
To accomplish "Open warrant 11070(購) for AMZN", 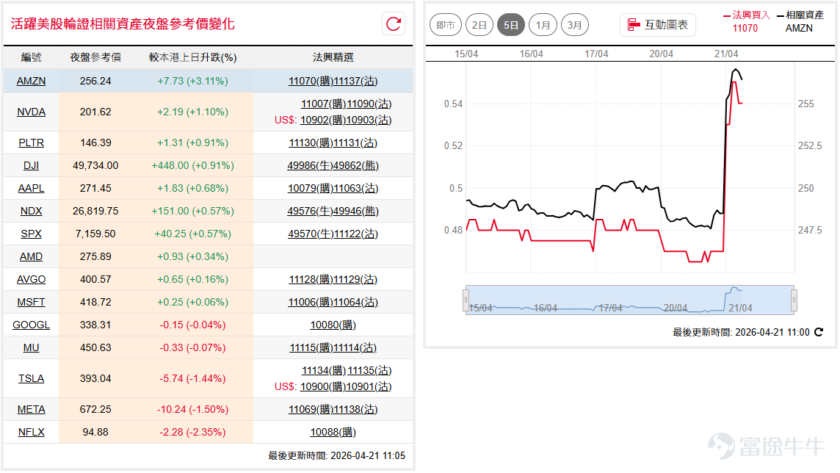I will [311, 81].
